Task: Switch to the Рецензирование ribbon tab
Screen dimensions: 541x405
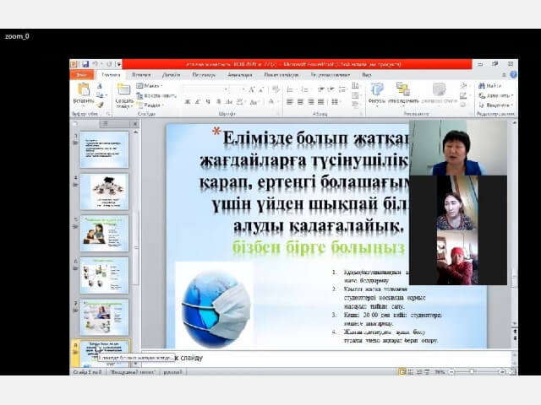Action: (x=331, y=75)
